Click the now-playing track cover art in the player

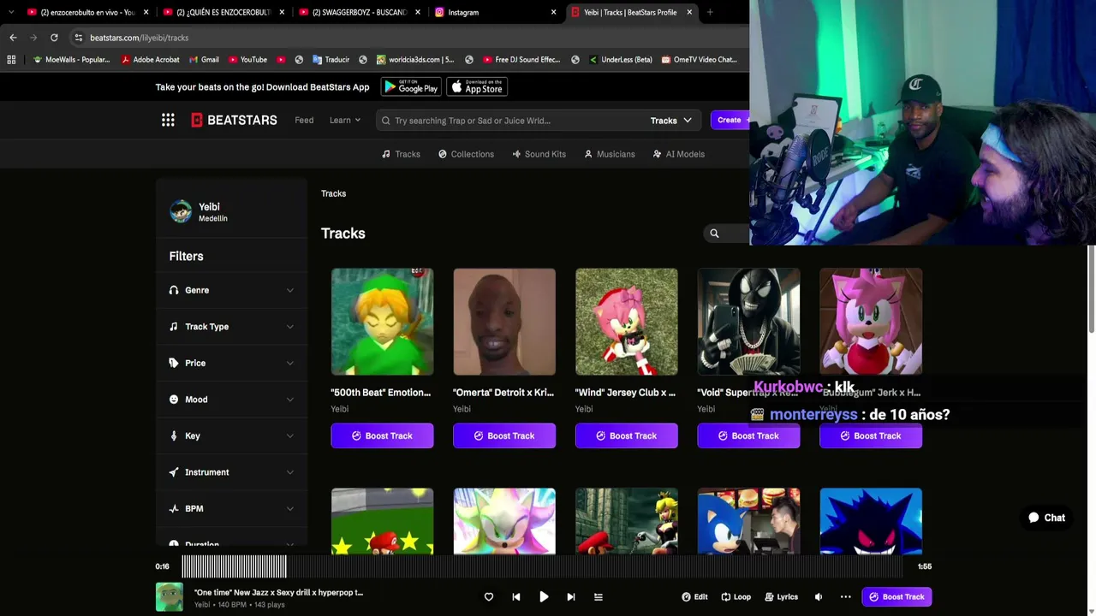(170, 597)
